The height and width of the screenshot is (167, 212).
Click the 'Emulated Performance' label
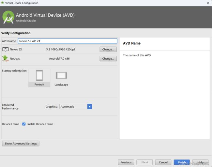pos(10,107)
